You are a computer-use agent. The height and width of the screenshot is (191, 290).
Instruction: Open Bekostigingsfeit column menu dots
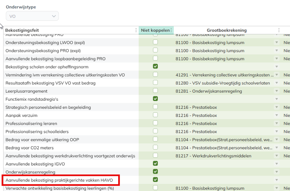(136, 30)
